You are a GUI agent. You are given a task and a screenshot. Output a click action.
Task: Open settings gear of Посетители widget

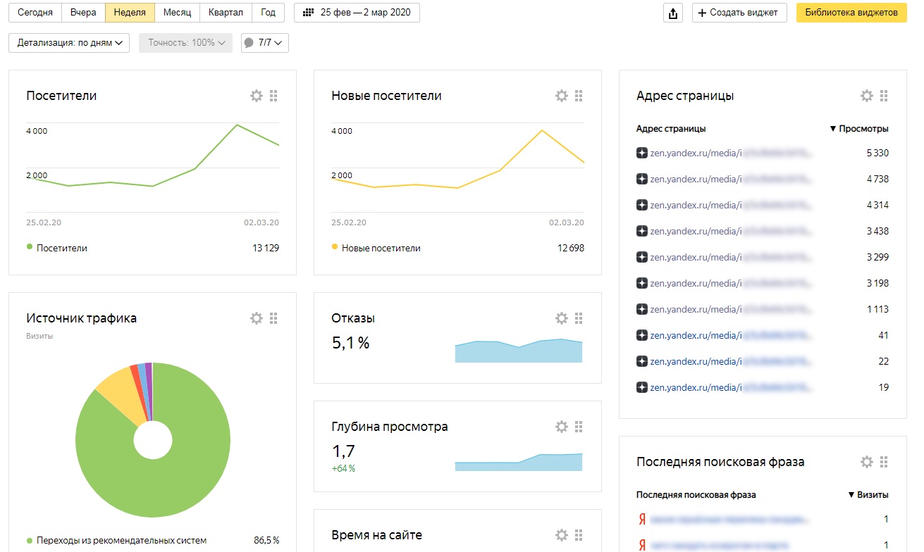tap(257, 96)
